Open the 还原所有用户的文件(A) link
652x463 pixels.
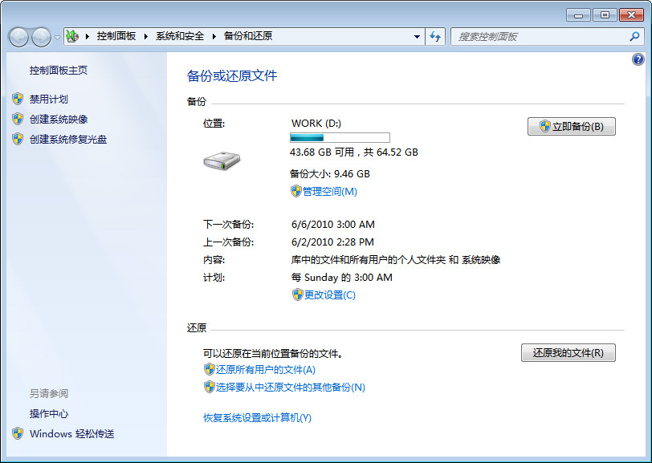tap(265, 369)
